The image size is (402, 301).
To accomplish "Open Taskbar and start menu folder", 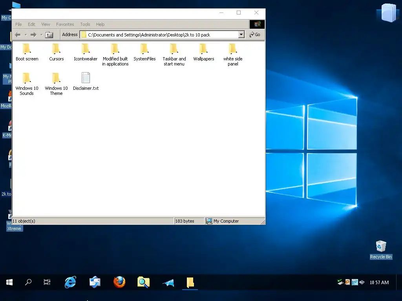I will click(x=174, y=55).
